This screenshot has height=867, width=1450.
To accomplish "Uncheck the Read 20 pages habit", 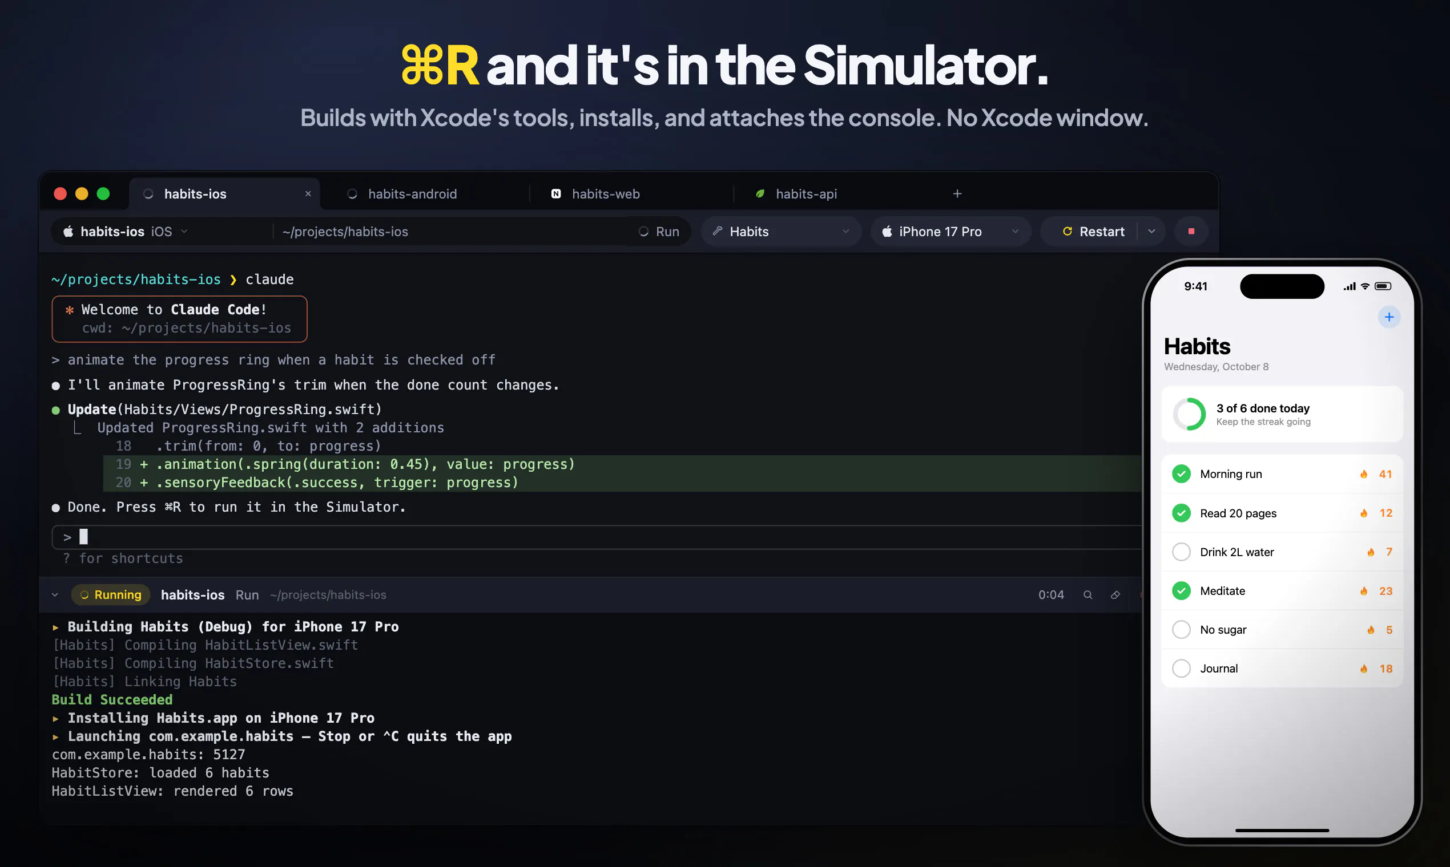I will point(1181,513).
